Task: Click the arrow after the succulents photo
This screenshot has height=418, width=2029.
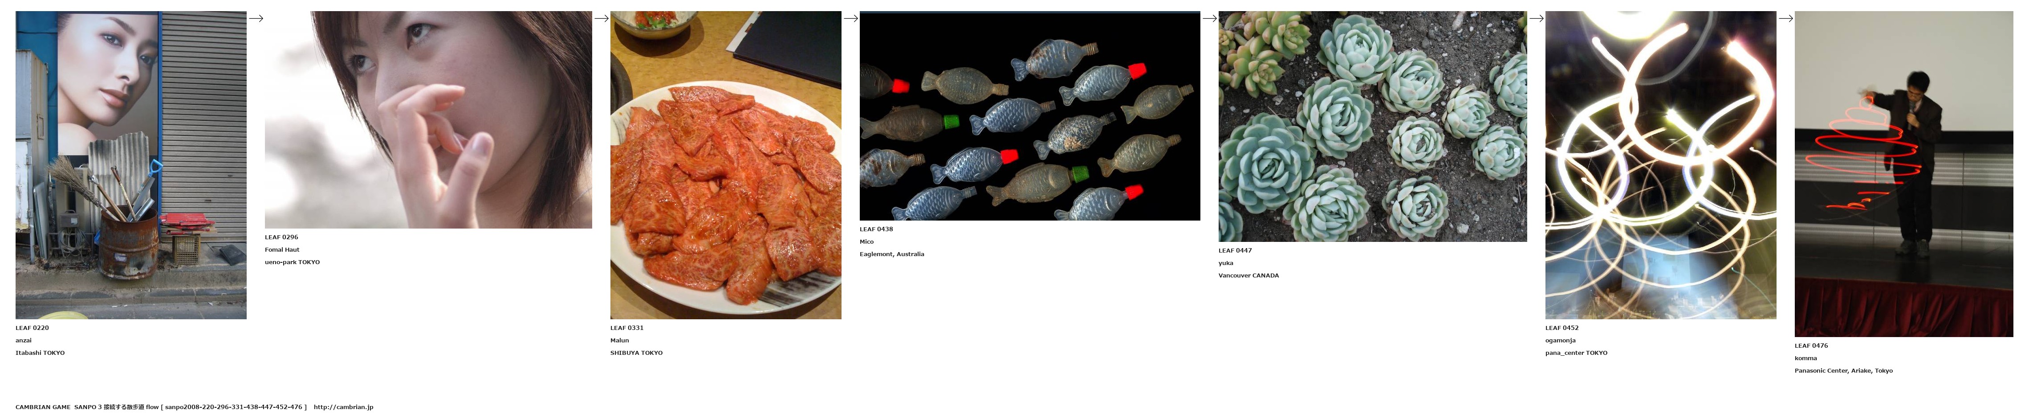Action: click(x=1537, y=18)
